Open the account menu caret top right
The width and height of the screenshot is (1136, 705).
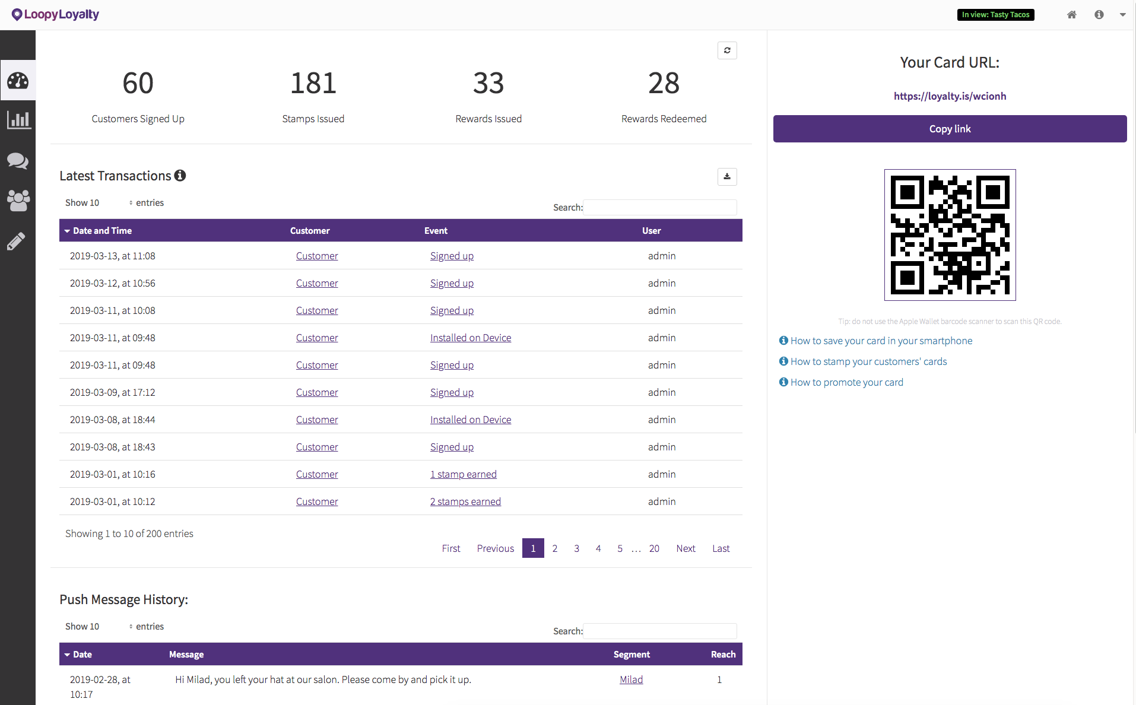[x=1124, y=14]
